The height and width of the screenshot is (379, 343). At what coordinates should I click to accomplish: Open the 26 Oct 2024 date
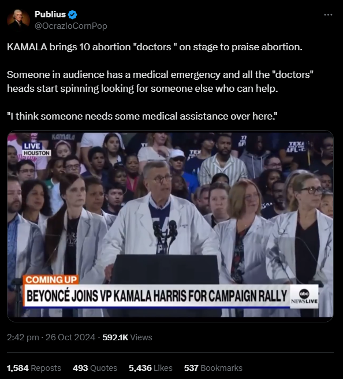70,337
